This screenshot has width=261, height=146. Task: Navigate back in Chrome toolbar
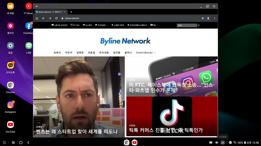43,18
